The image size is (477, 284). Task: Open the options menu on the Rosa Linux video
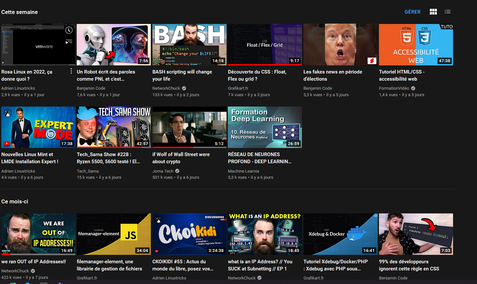pos(71,71)
